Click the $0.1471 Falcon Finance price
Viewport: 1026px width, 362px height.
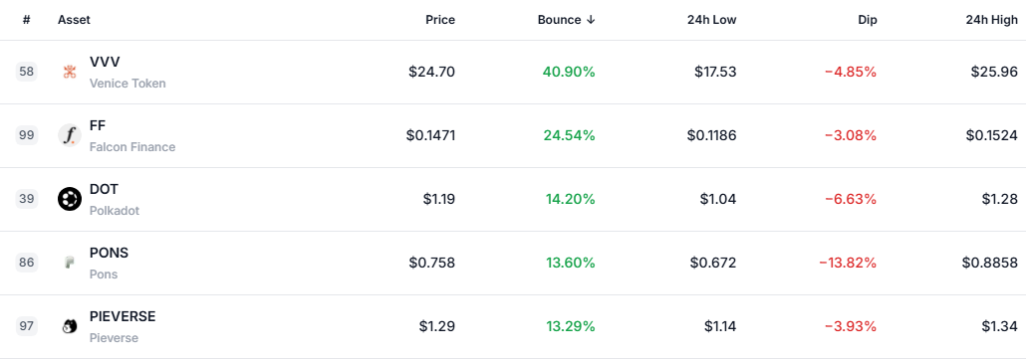(430, 135)
